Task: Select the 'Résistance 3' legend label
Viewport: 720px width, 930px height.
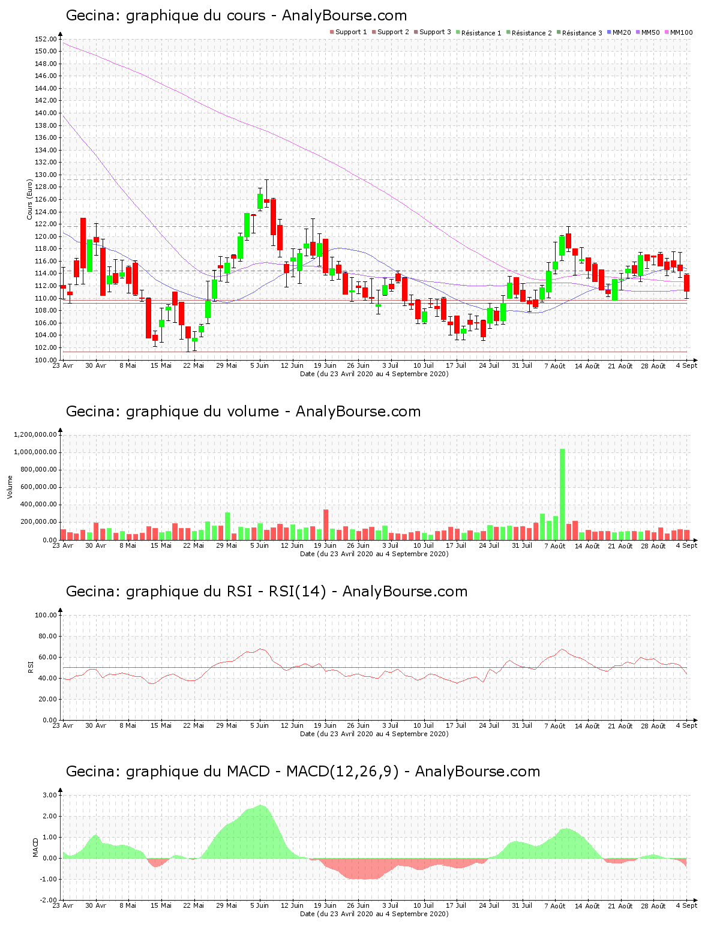Action: 582,33
